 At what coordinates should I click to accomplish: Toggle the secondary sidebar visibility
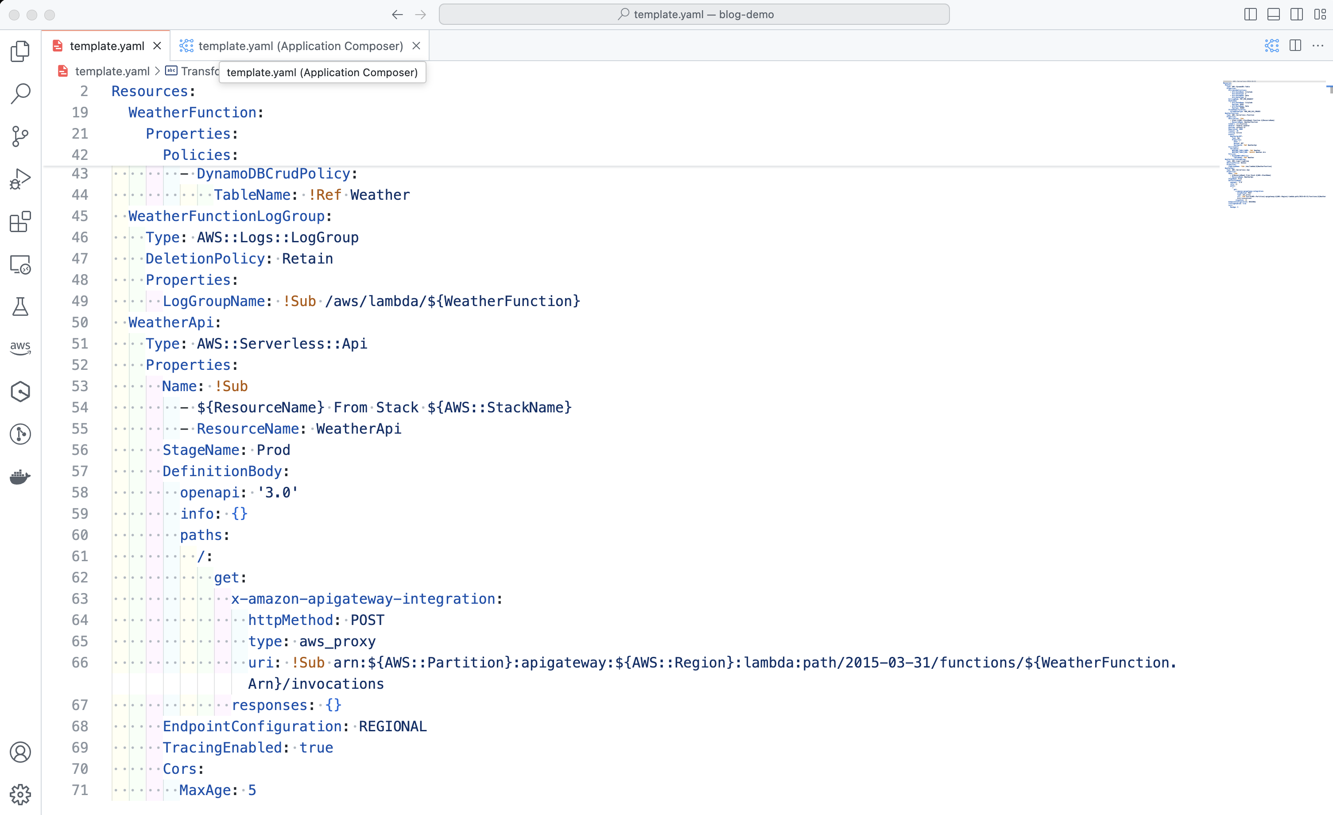point(1297,15)
